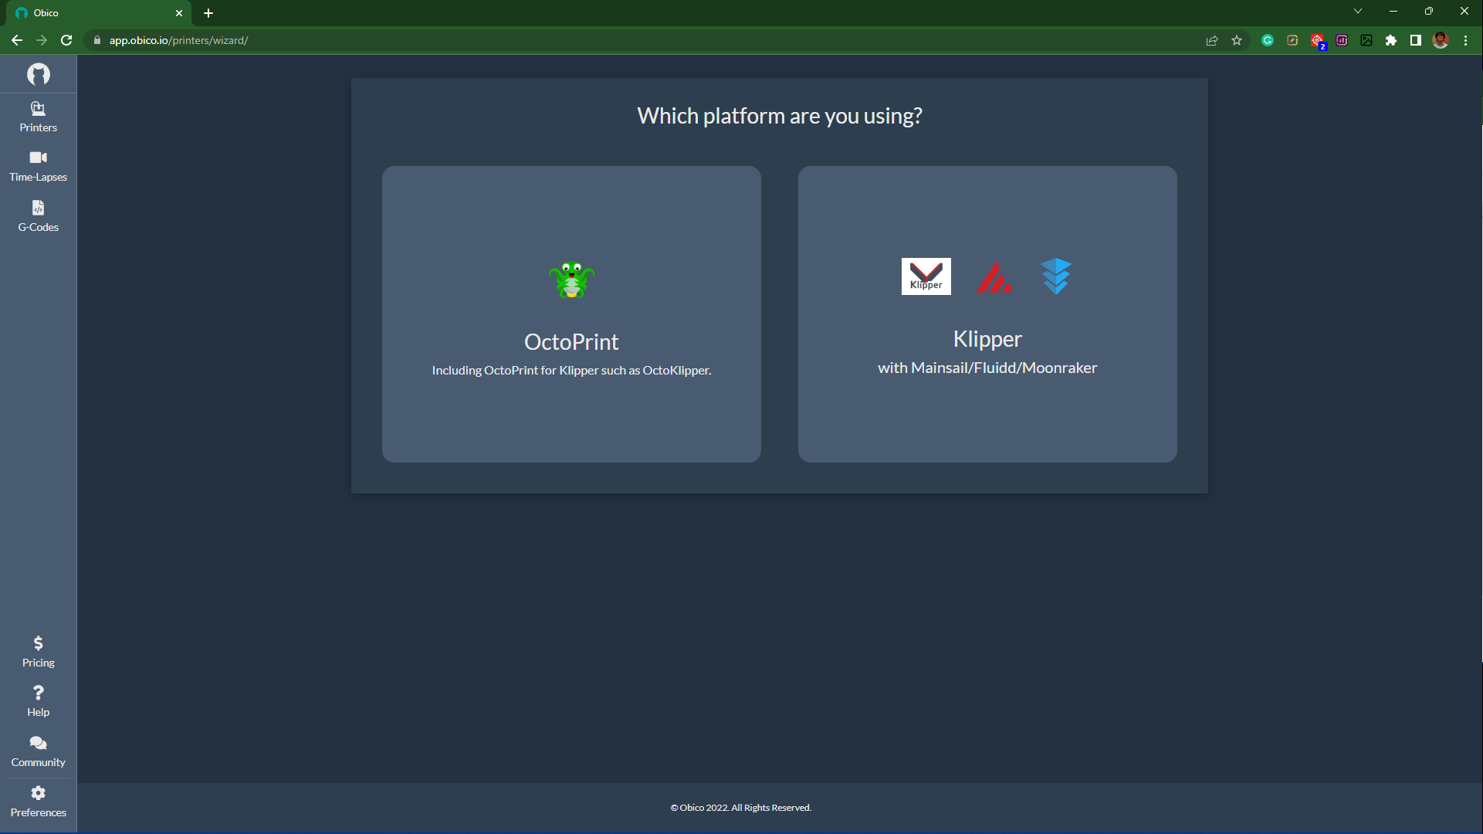Screen dimensions: 1483x834
Task: Open Preferences gear in sidebar
Action: [38, 802]
